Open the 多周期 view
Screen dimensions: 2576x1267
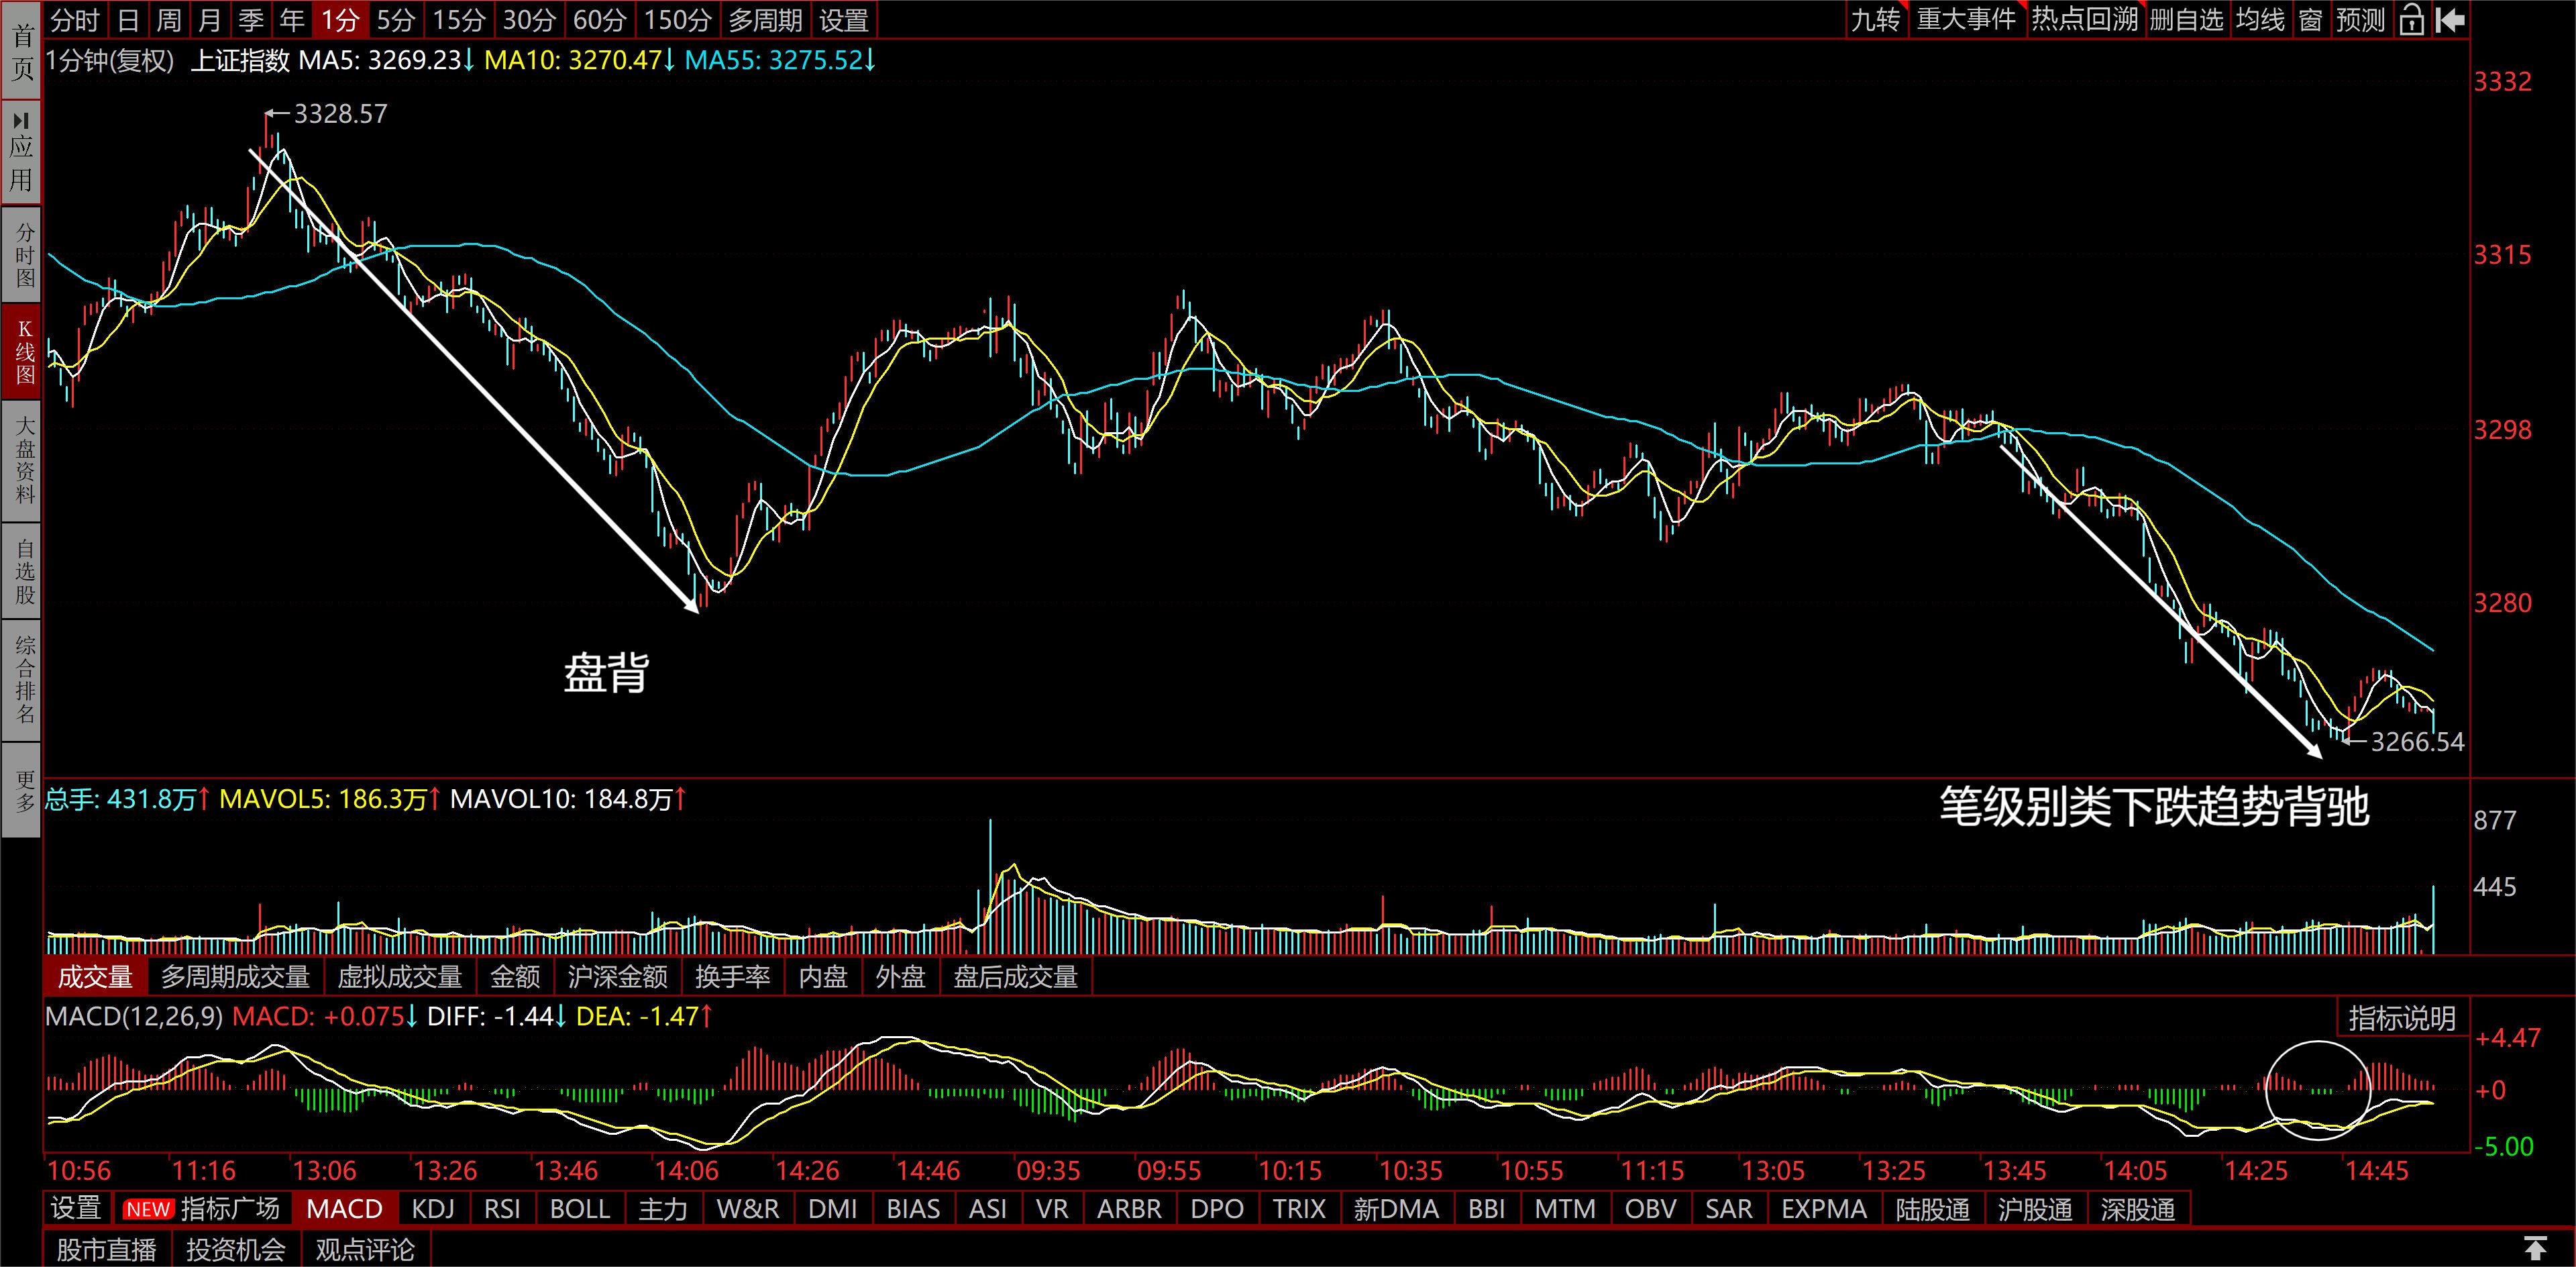coord(766,20)
